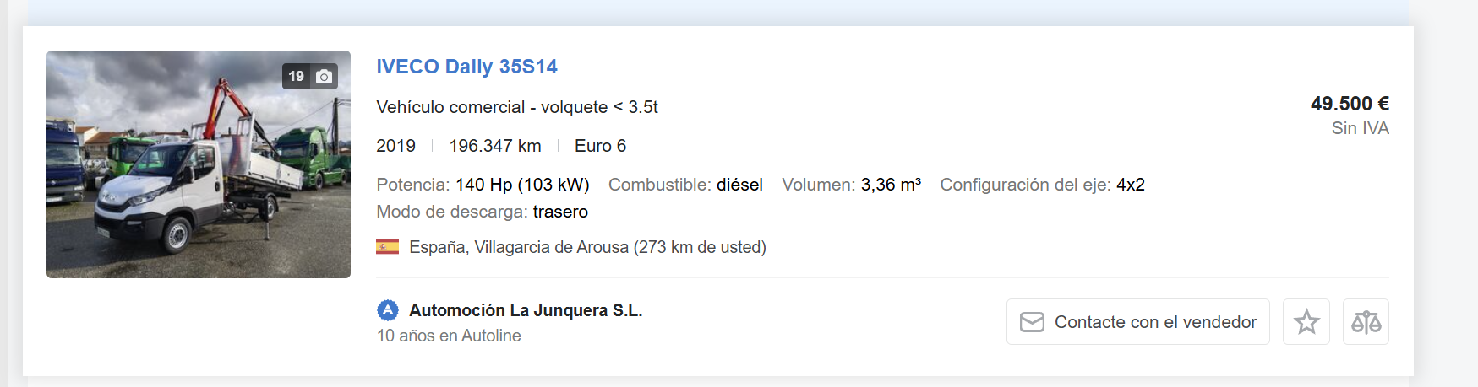The height and width of the screenshot is (387, 1478).
Task: Click the Spain flag icon
Action: pos(388,247)
